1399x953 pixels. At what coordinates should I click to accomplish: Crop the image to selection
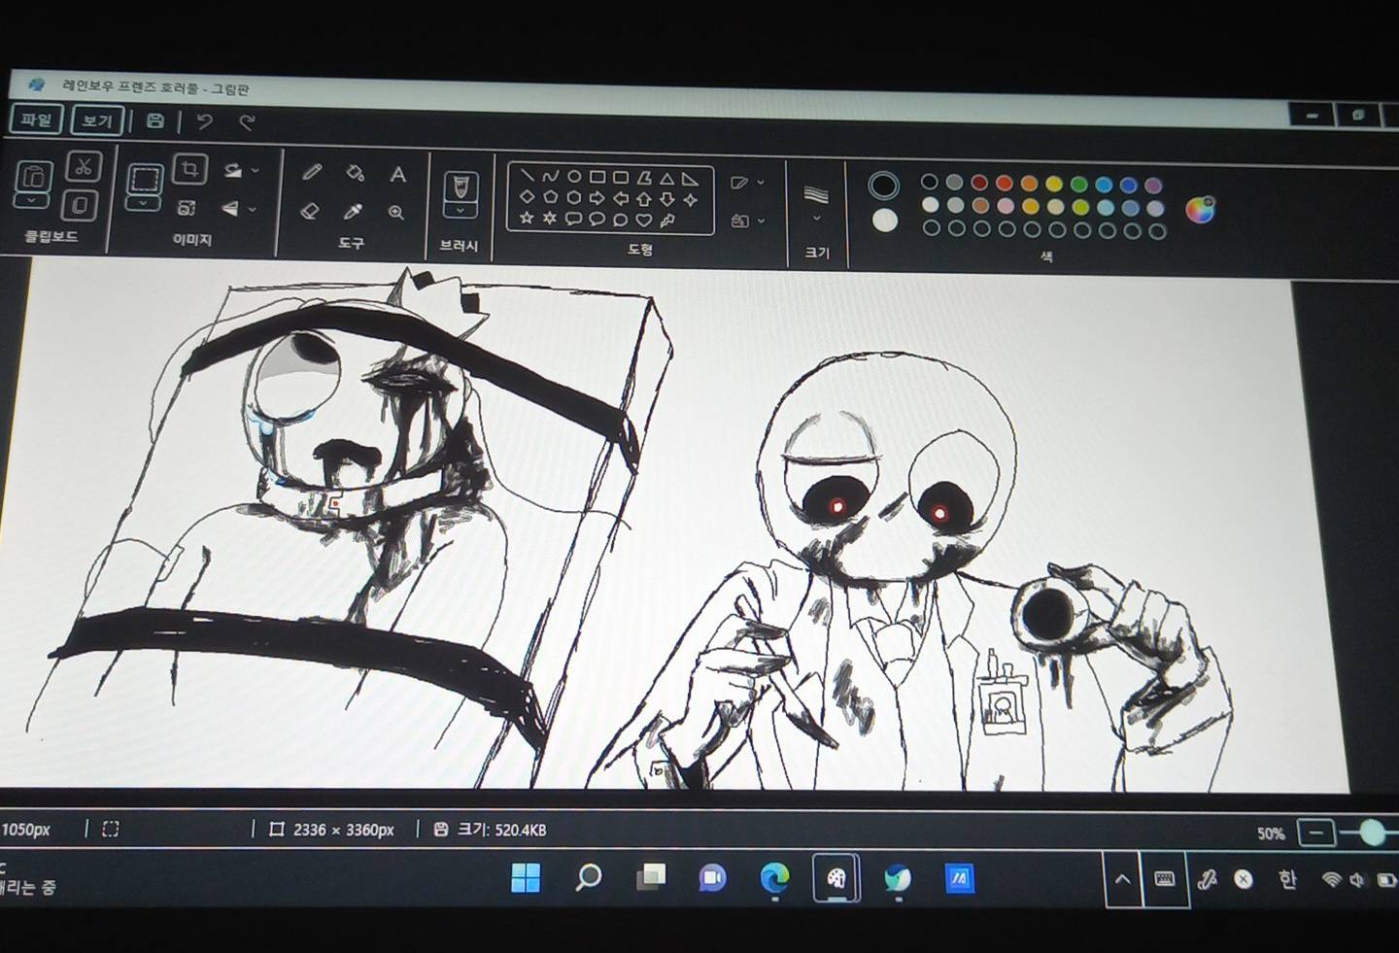189,169
